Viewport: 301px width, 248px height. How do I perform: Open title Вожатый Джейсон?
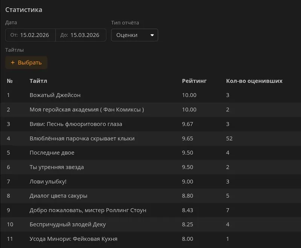(55, 95)
